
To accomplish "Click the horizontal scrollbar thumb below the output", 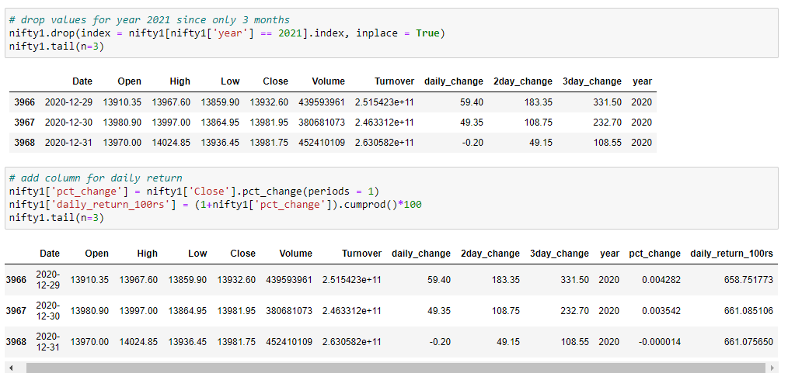I will point(396,368).
